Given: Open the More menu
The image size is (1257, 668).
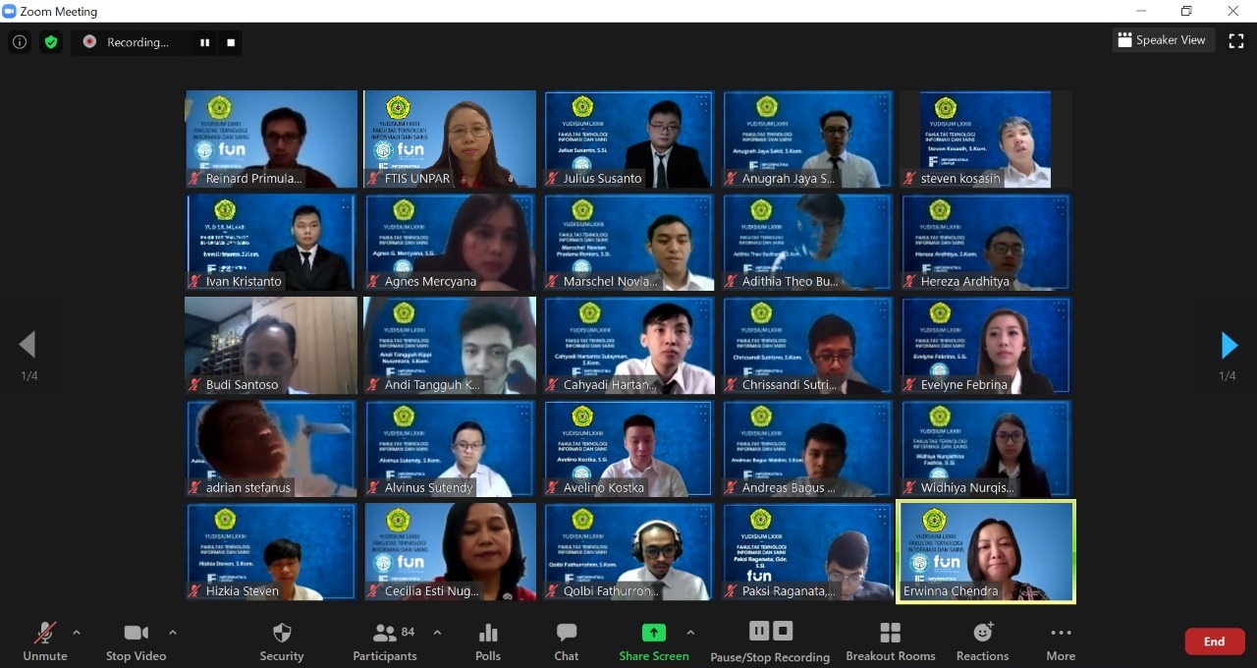Looking at the screenshot, I should pos(1061,640).
